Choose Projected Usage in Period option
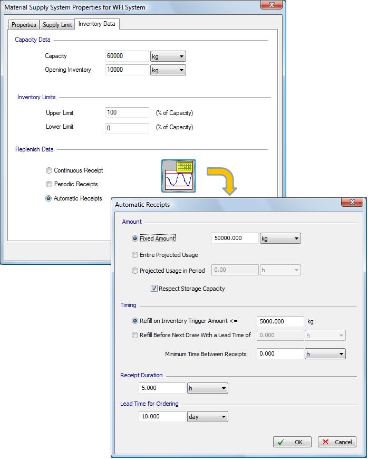The image size is (368, 459). tap(135, 271)
